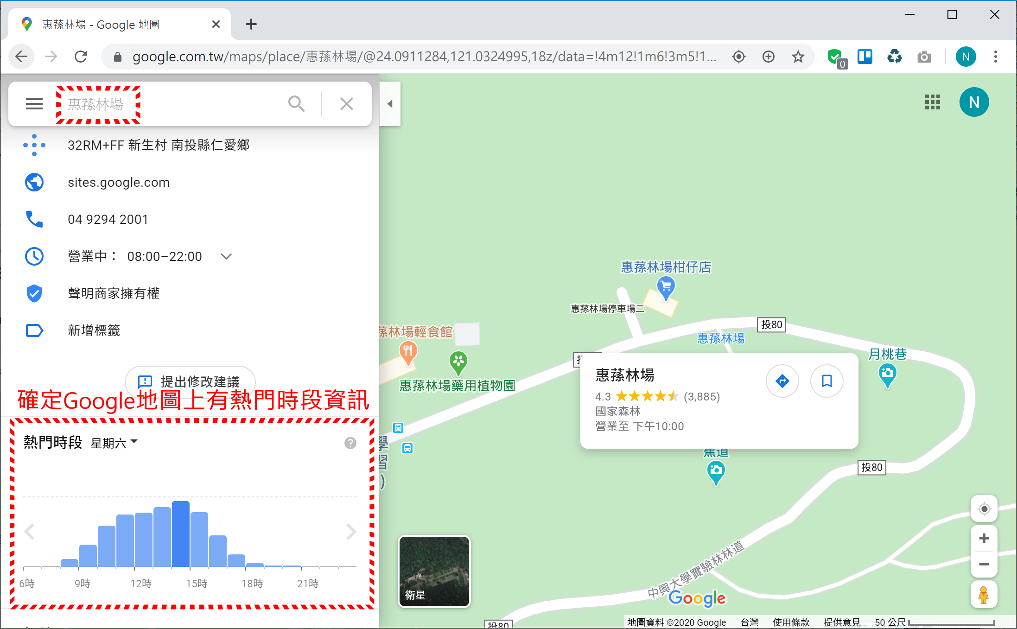The height and width of the screenshot is (629, 1017).
Task: Close the 惠蓀林場 - Google 地圖 tab
Action: (x=216, y=24)
